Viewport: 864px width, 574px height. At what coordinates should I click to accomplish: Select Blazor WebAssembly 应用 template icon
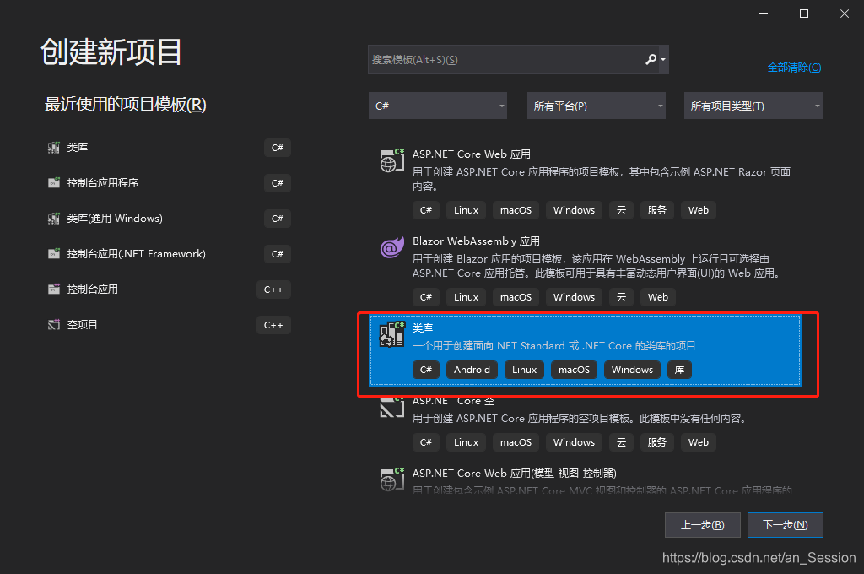pos(391,247)
